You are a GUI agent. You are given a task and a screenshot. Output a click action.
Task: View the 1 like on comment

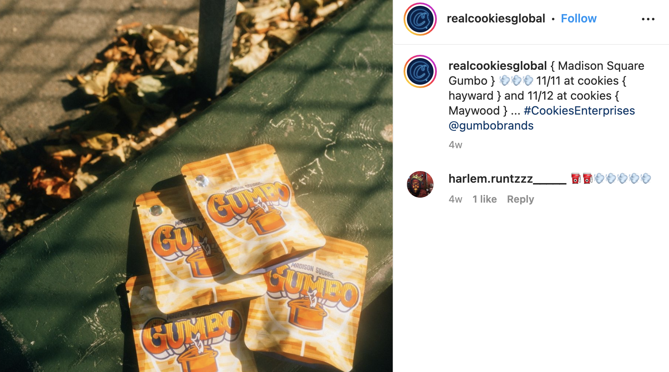[484, 199]
